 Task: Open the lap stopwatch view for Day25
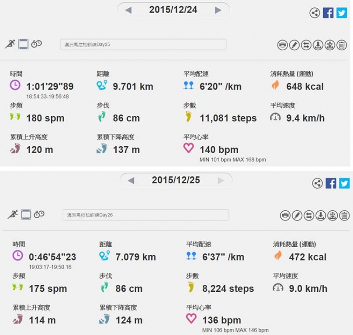[x=36, y=44]
